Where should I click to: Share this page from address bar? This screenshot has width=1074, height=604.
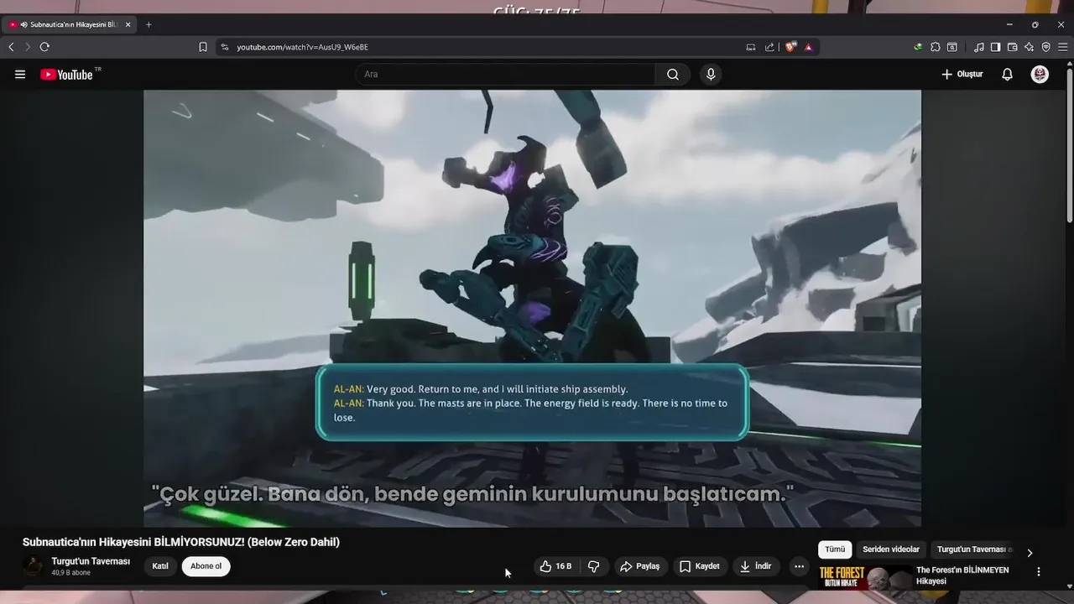click(x=769, y=47)
